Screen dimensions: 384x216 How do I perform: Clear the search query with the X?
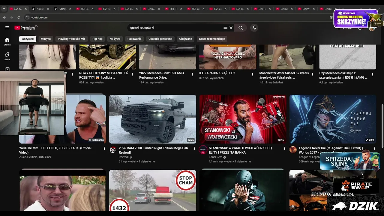point(231,28)
